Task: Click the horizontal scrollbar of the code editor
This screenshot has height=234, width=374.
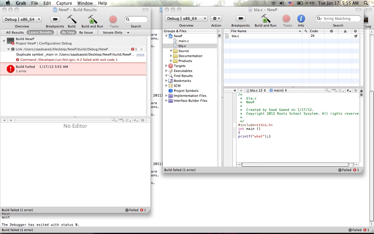Action: (295, 165)
